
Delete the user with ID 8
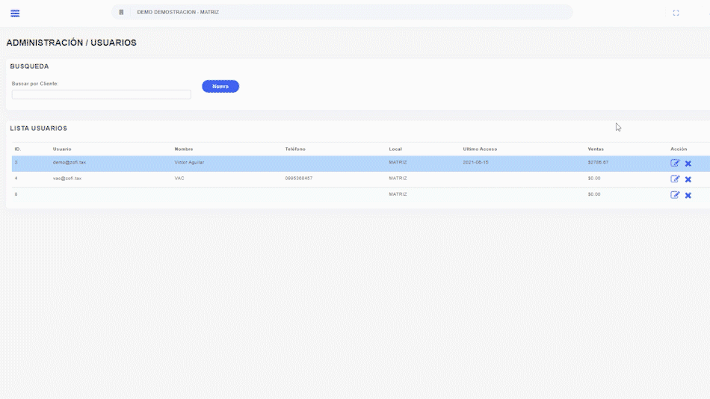click(x=688, y=195)
